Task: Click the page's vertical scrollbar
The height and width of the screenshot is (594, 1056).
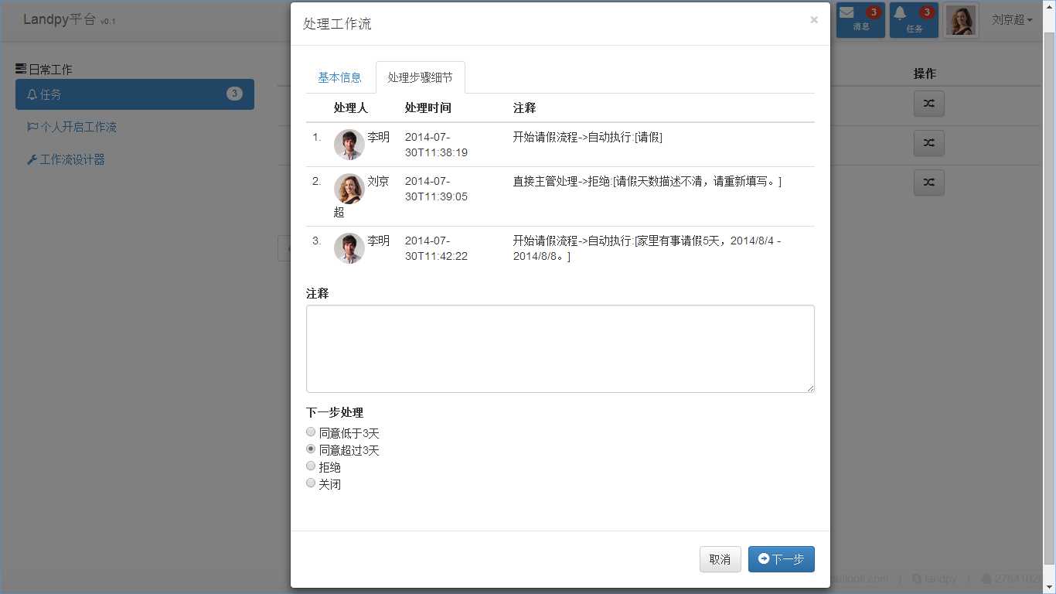Action: pos(1049,297)
